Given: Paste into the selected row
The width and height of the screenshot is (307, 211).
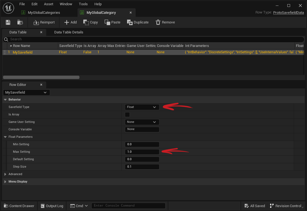Looking at the screenshot, I should pyautogui.click(x=112, y=22).
